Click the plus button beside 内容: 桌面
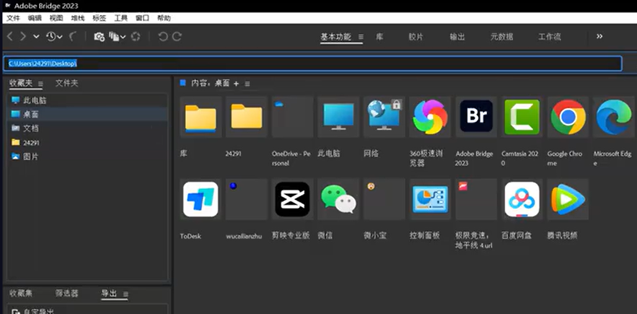 coord(236,84)
